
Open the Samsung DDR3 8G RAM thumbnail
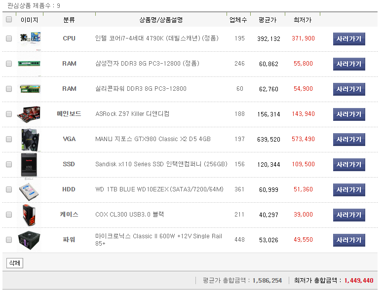(29, 64)
